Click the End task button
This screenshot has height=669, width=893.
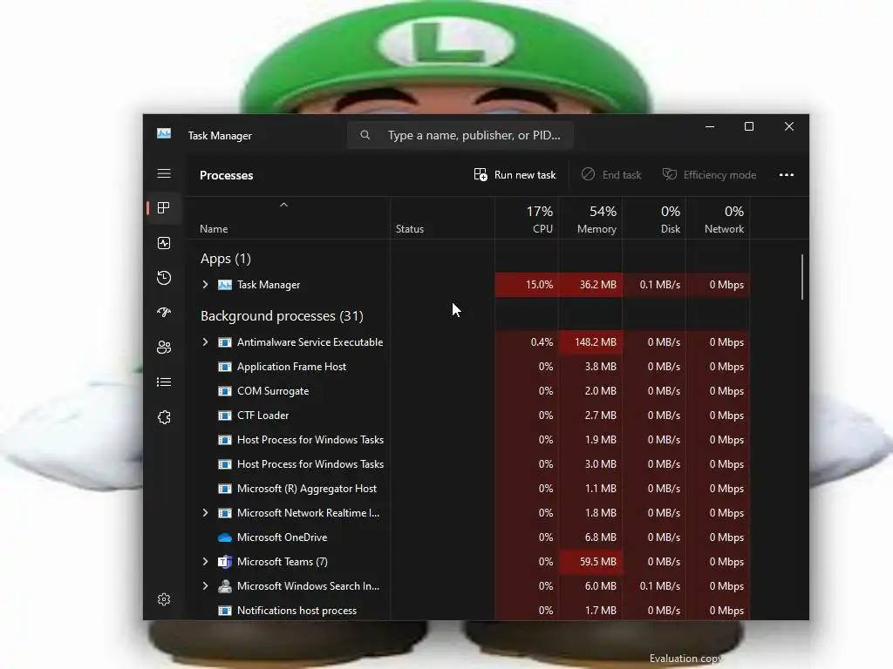(611, 174)
